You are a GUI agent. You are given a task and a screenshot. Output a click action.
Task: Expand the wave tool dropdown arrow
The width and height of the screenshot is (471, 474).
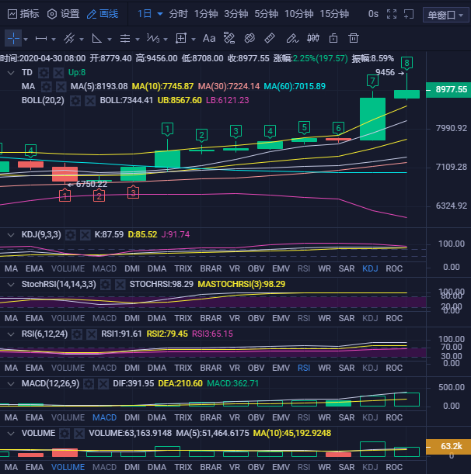pos(166,40)
